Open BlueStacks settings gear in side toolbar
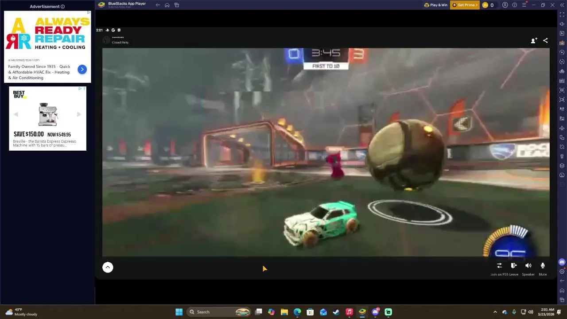The height and width of the screenshot is (319, 567). [562, 271]
